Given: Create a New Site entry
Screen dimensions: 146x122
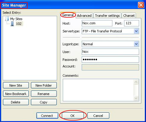Looking at the screenshot, I should [16, 85].
